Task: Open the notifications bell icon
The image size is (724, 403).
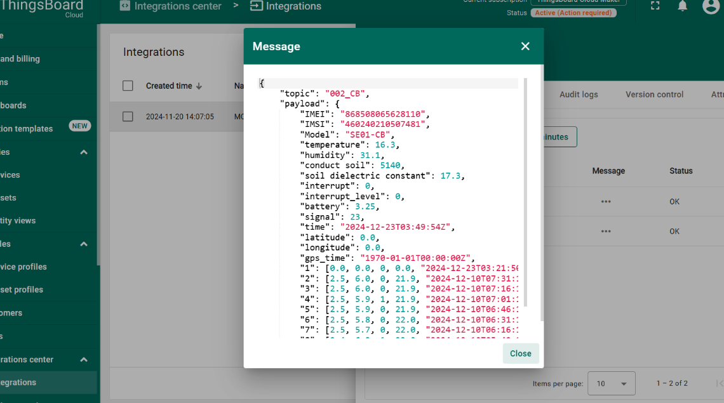Action: pos(683,6)
